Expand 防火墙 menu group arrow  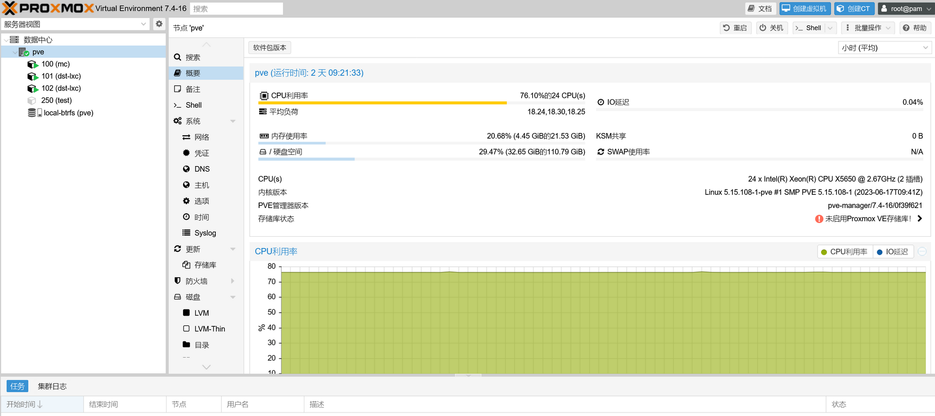[233, 281]
